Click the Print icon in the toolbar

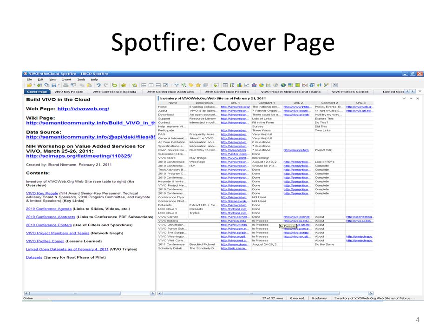pos(66,85)
